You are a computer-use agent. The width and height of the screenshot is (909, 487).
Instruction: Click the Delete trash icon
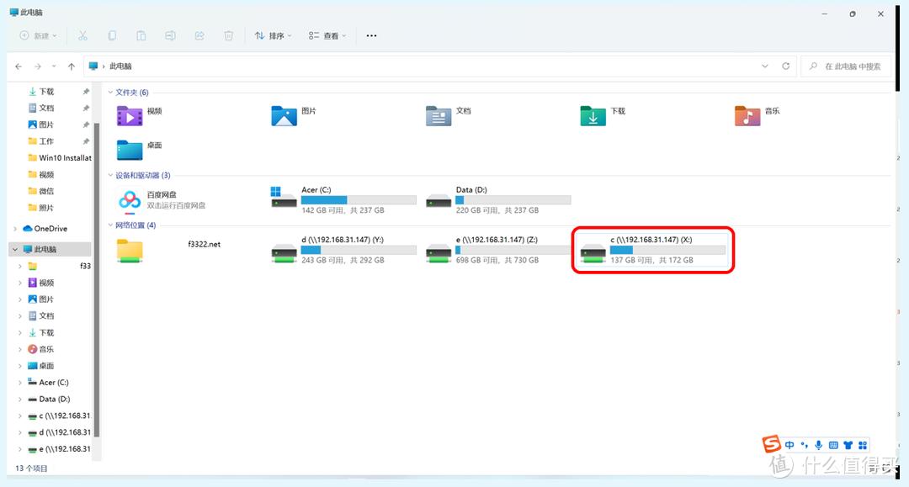[x=228, y=36]
